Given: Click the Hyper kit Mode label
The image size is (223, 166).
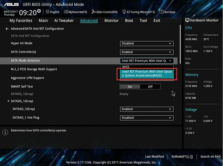Looking at the screenshot, I should point(22,43).
